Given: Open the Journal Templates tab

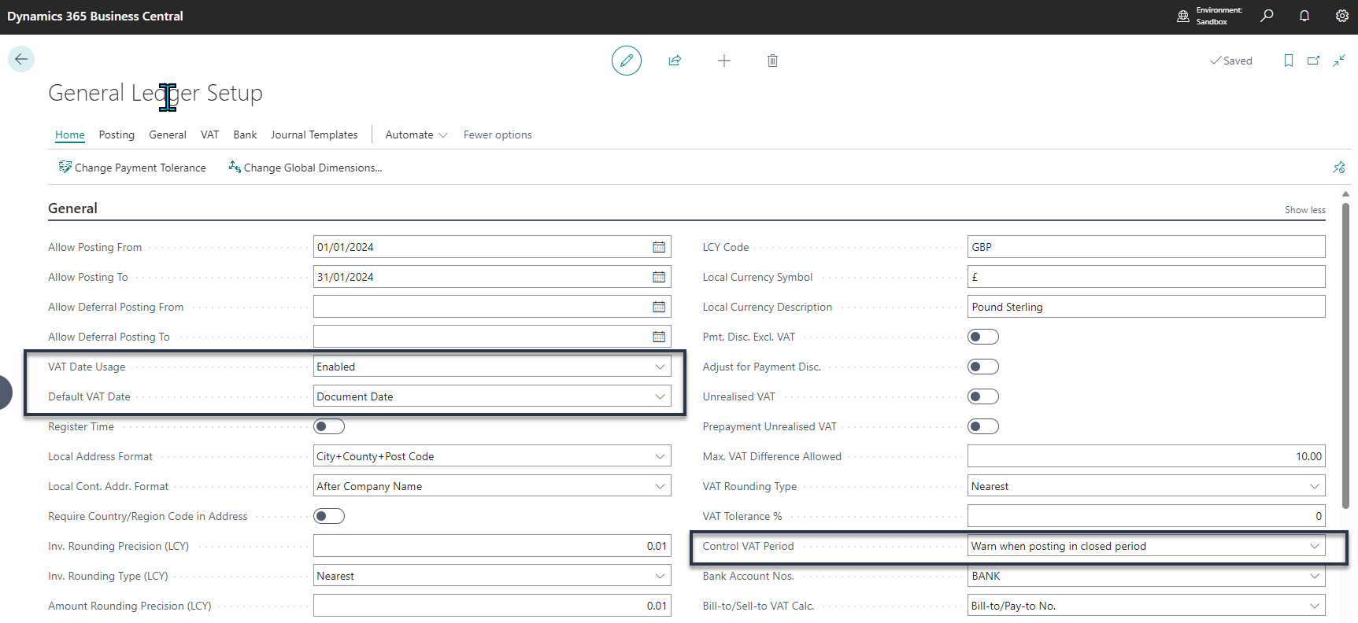Looking at the screenshot, I should point(314,135).
